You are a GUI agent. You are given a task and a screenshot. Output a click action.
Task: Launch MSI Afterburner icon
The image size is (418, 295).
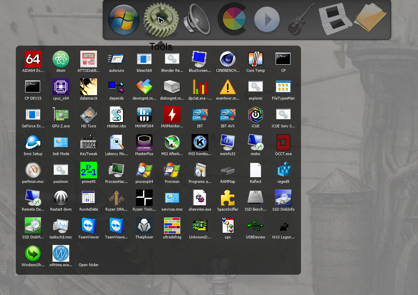point(172,142)
